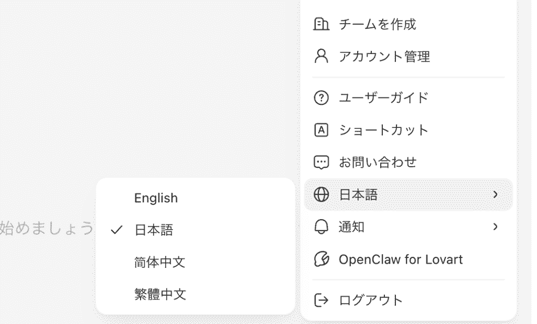The width and height of the screenshot is (537, 324).
Task: Click the question mark icon for ユーザーガイド
Action: tap(321, 98)
